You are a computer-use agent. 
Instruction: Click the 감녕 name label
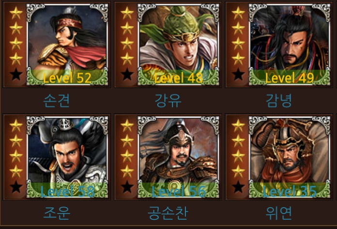coord(279,101)
